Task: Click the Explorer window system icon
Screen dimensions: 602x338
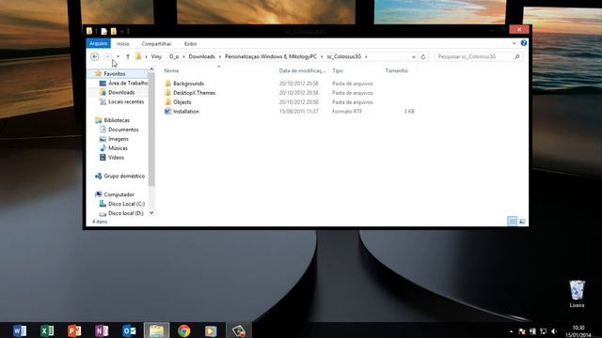Action: coord(89,31)
